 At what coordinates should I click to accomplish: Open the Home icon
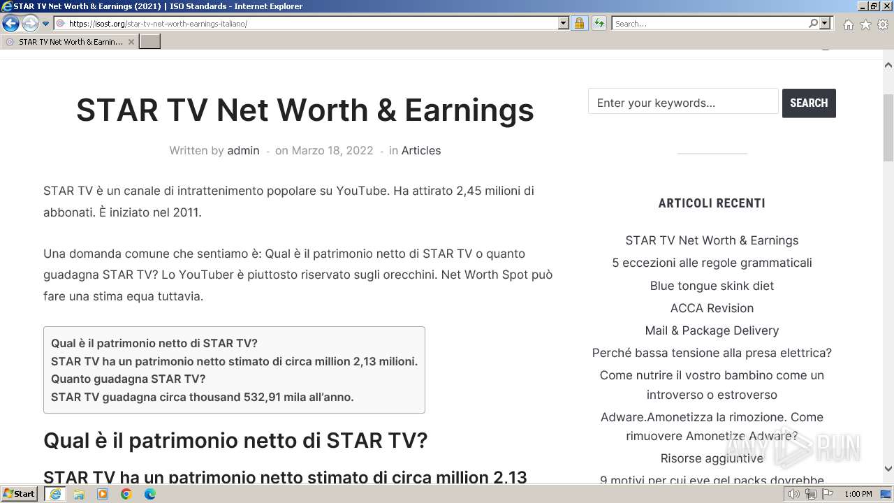point(848,24)
